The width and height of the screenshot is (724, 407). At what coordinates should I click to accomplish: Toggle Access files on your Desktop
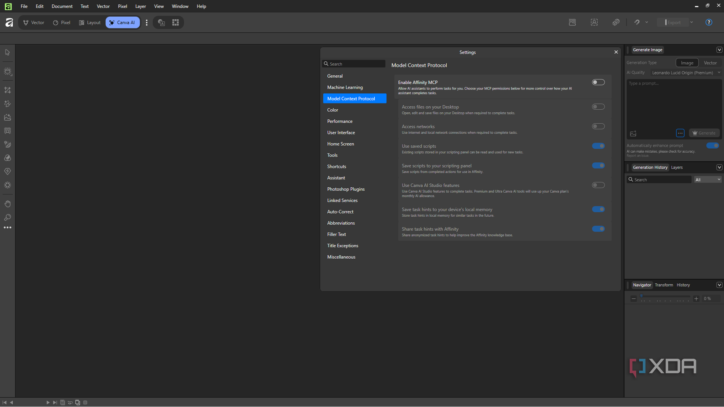[x=598, y=107]
